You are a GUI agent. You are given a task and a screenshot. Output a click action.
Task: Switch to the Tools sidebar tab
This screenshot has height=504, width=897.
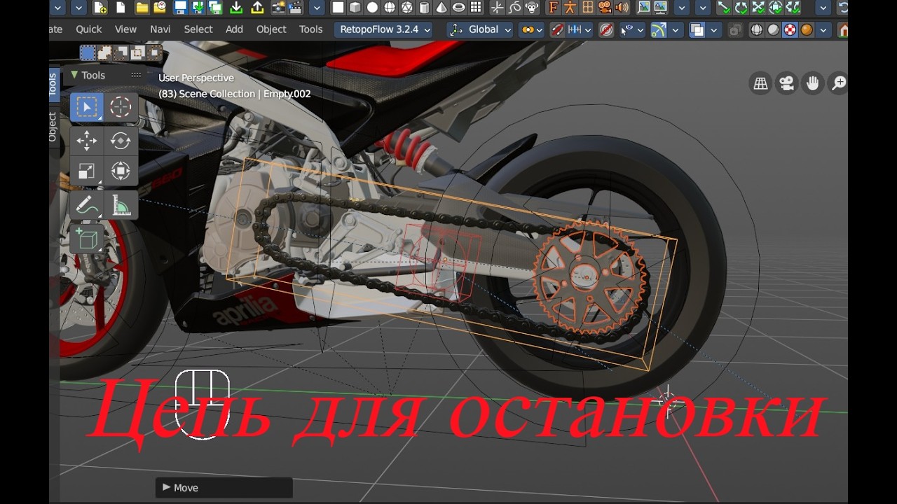(53, 85)
